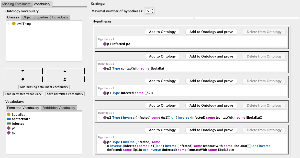Click the diamond icon of Hypothesis 1
The width and height of the screenshot is (300, 158).
click(x=105, y=44)
